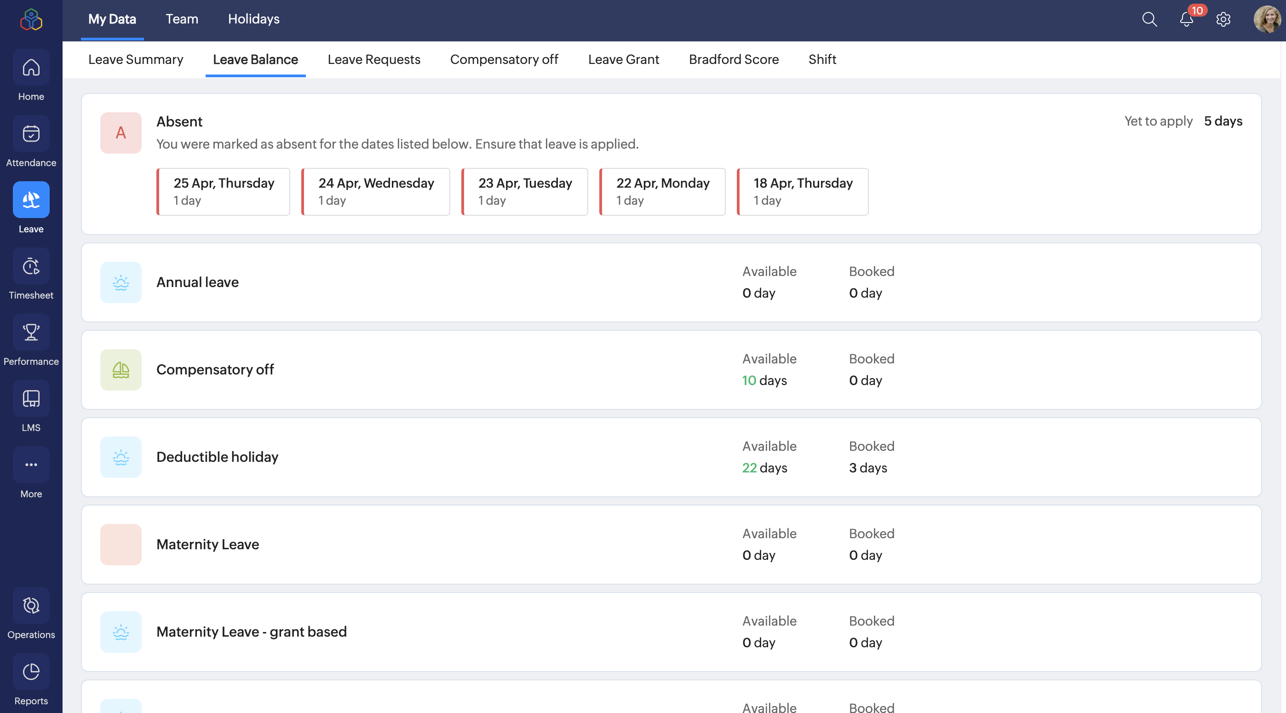Open the Bradford Score tab
The height and width of the screenshot is (713, 1286).
click(x=733, y=59)
